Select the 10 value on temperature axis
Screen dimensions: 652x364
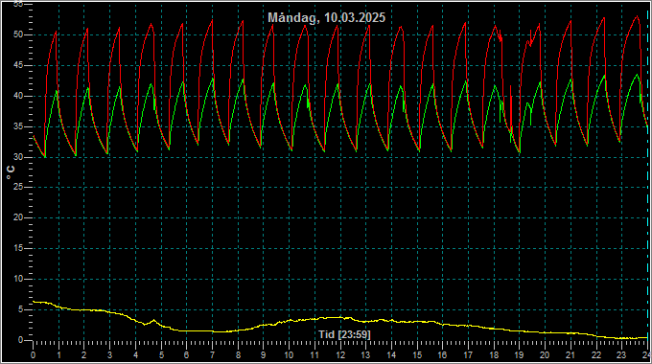pos(18,279)
